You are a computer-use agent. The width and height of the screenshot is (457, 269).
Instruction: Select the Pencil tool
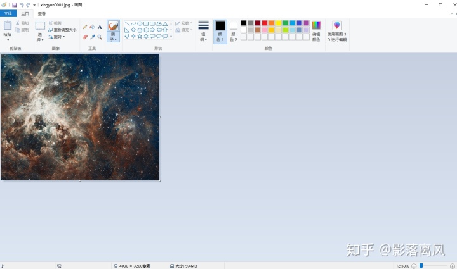85,27
